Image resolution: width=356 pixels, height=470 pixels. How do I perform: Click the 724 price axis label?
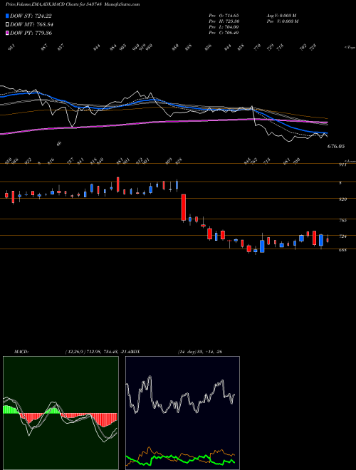(x=343, y=236)
